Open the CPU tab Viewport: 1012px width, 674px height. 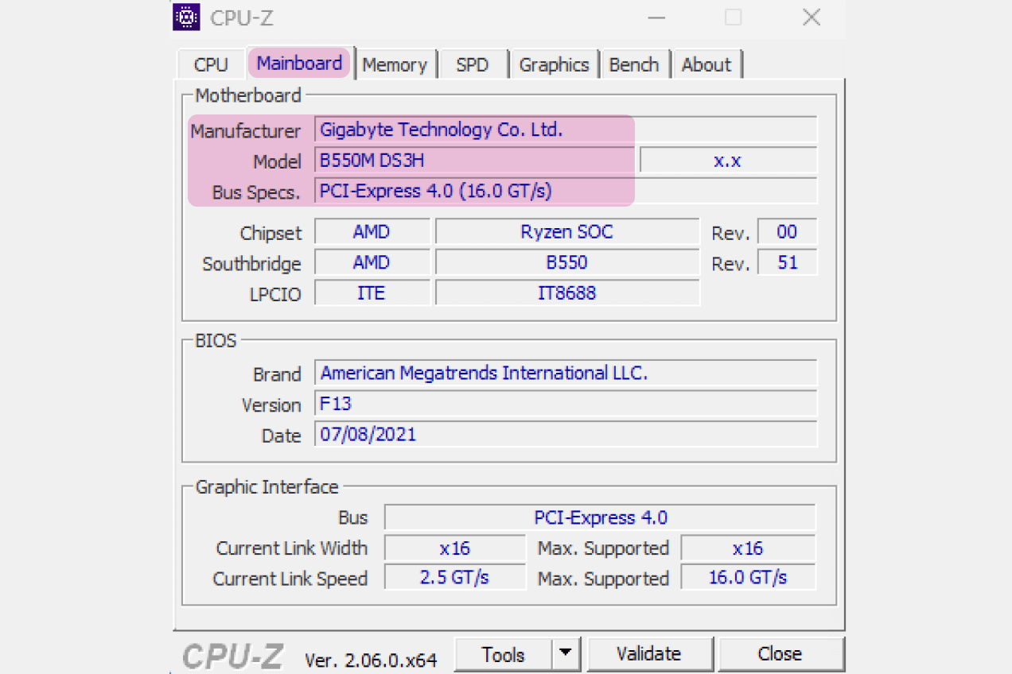coord(211,64)
